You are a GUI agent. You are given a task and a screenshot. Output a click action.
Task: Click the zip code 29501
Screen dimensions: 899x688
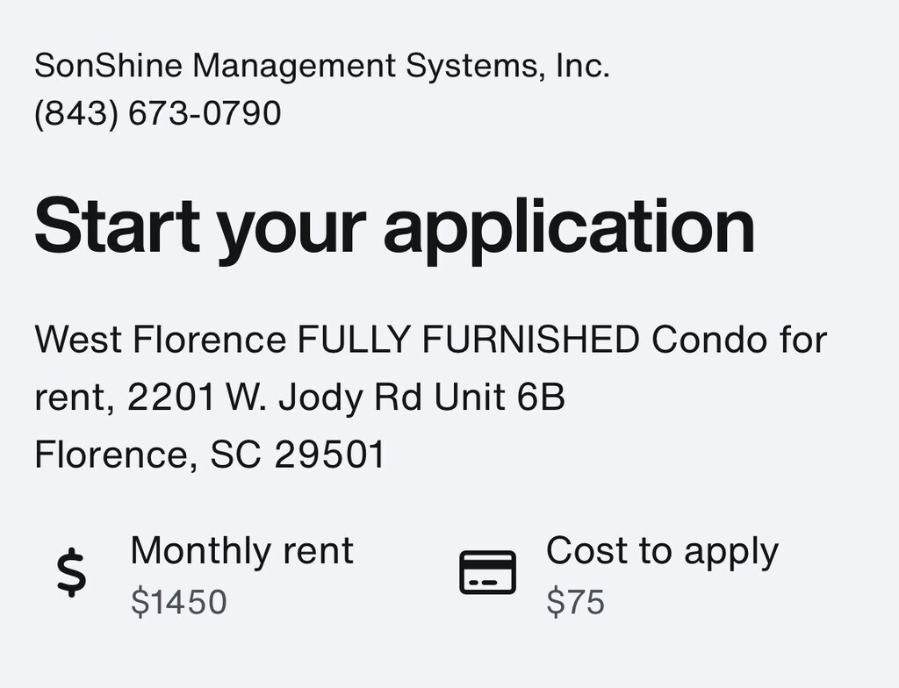(x=329, y=455)
